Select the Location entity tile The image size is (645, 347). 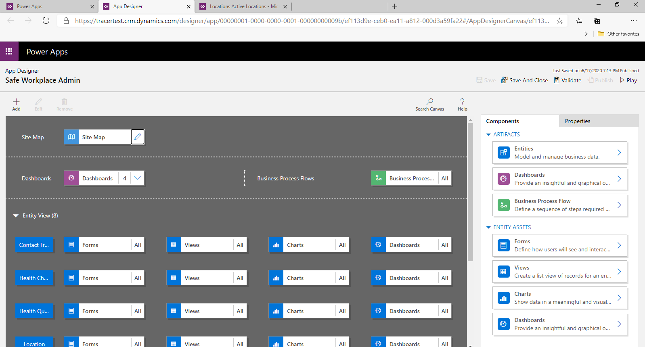(34, 342)
